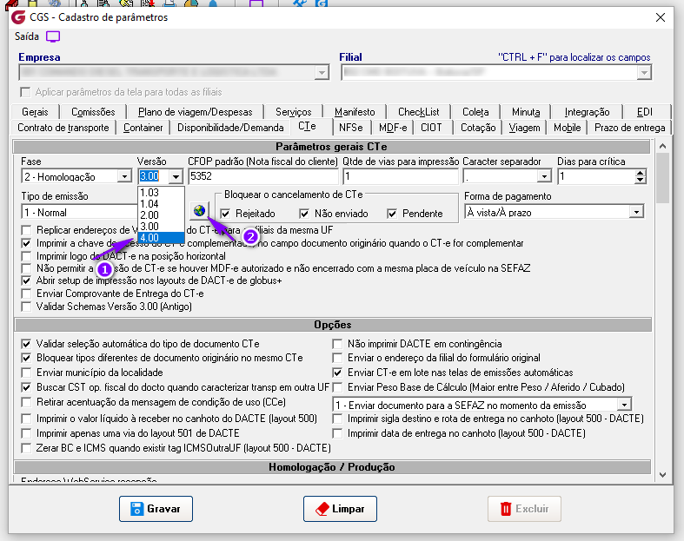Click the panel scrollbar down arrow
The height and width of the screenshot is (541, 684).
click(662, 475)
